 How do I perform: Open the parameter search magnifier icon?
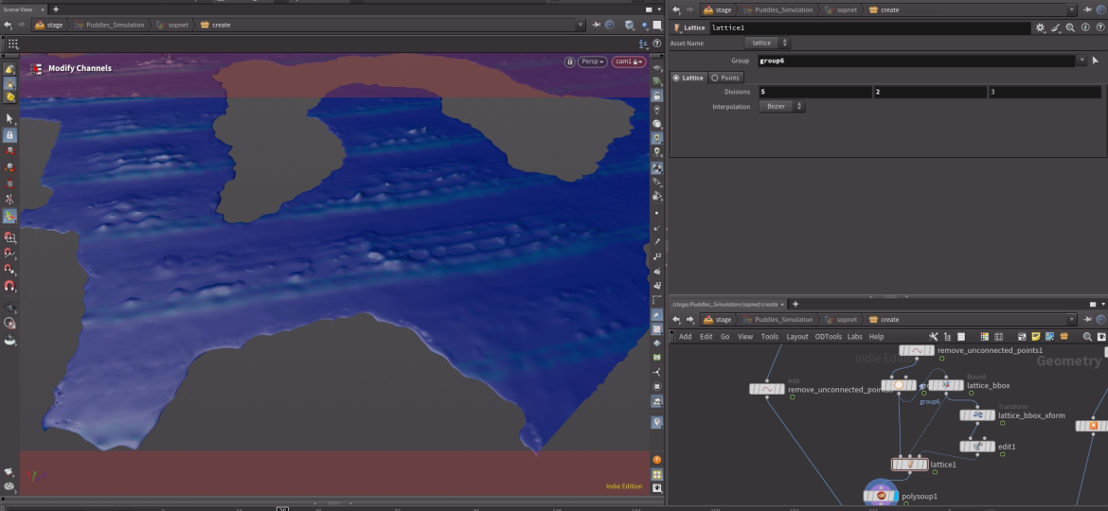(1070, 28)
